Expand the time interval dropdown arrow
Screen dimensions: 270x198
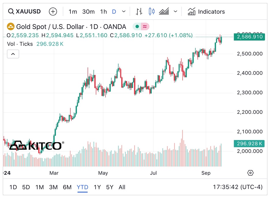coord(124,12)
